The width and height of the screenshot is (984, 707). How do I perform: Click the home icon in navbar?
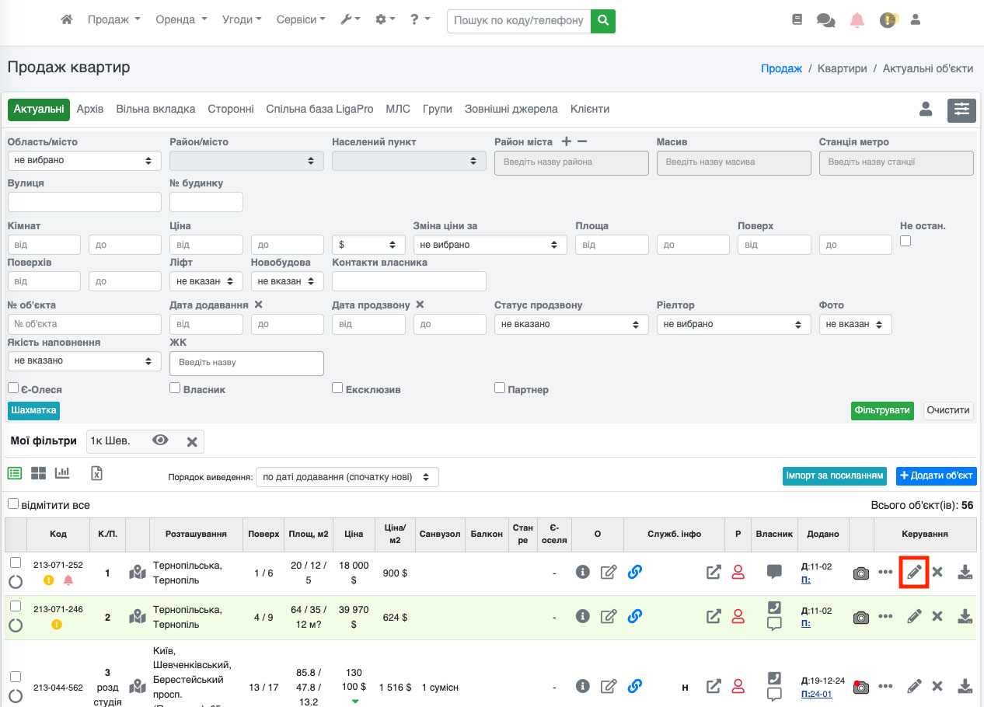[x=67, y=19]
